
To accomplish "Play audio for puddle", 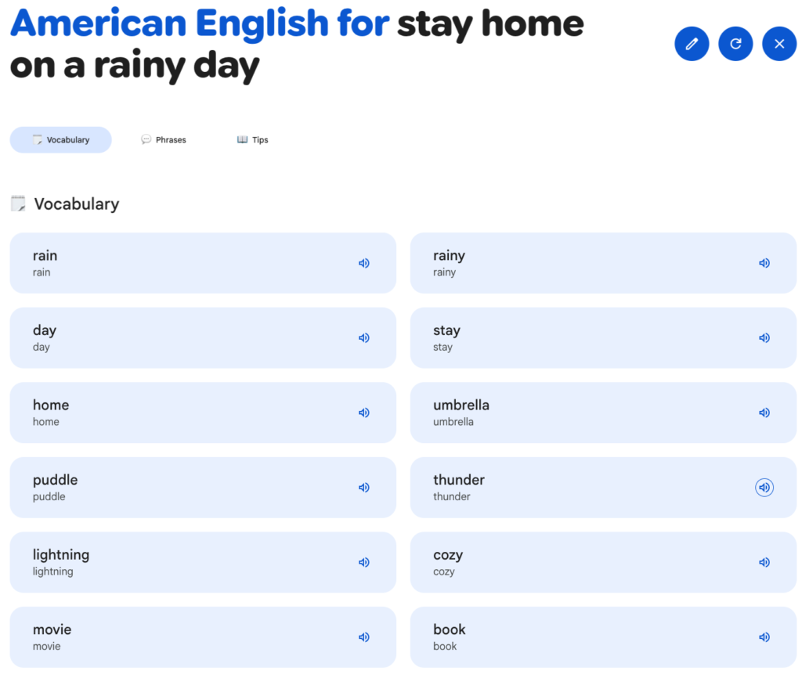I will 363,488.
